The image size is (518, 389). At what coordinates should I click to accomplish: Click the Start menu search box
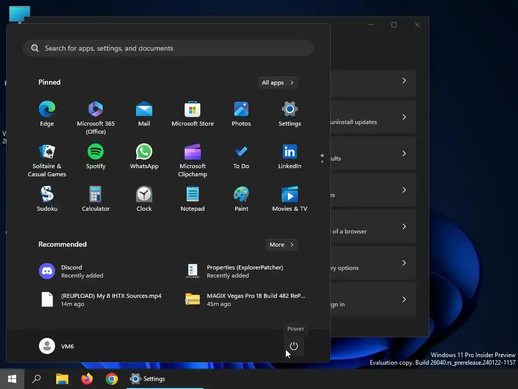click(168, 48)
